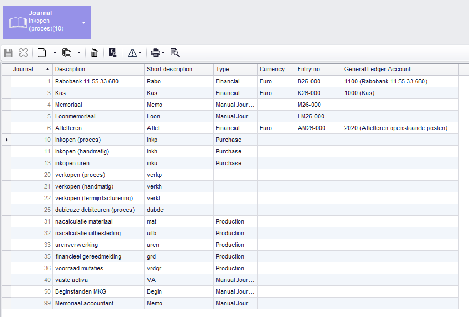Open the printer dropdown arrow

[x=164, y=53]
